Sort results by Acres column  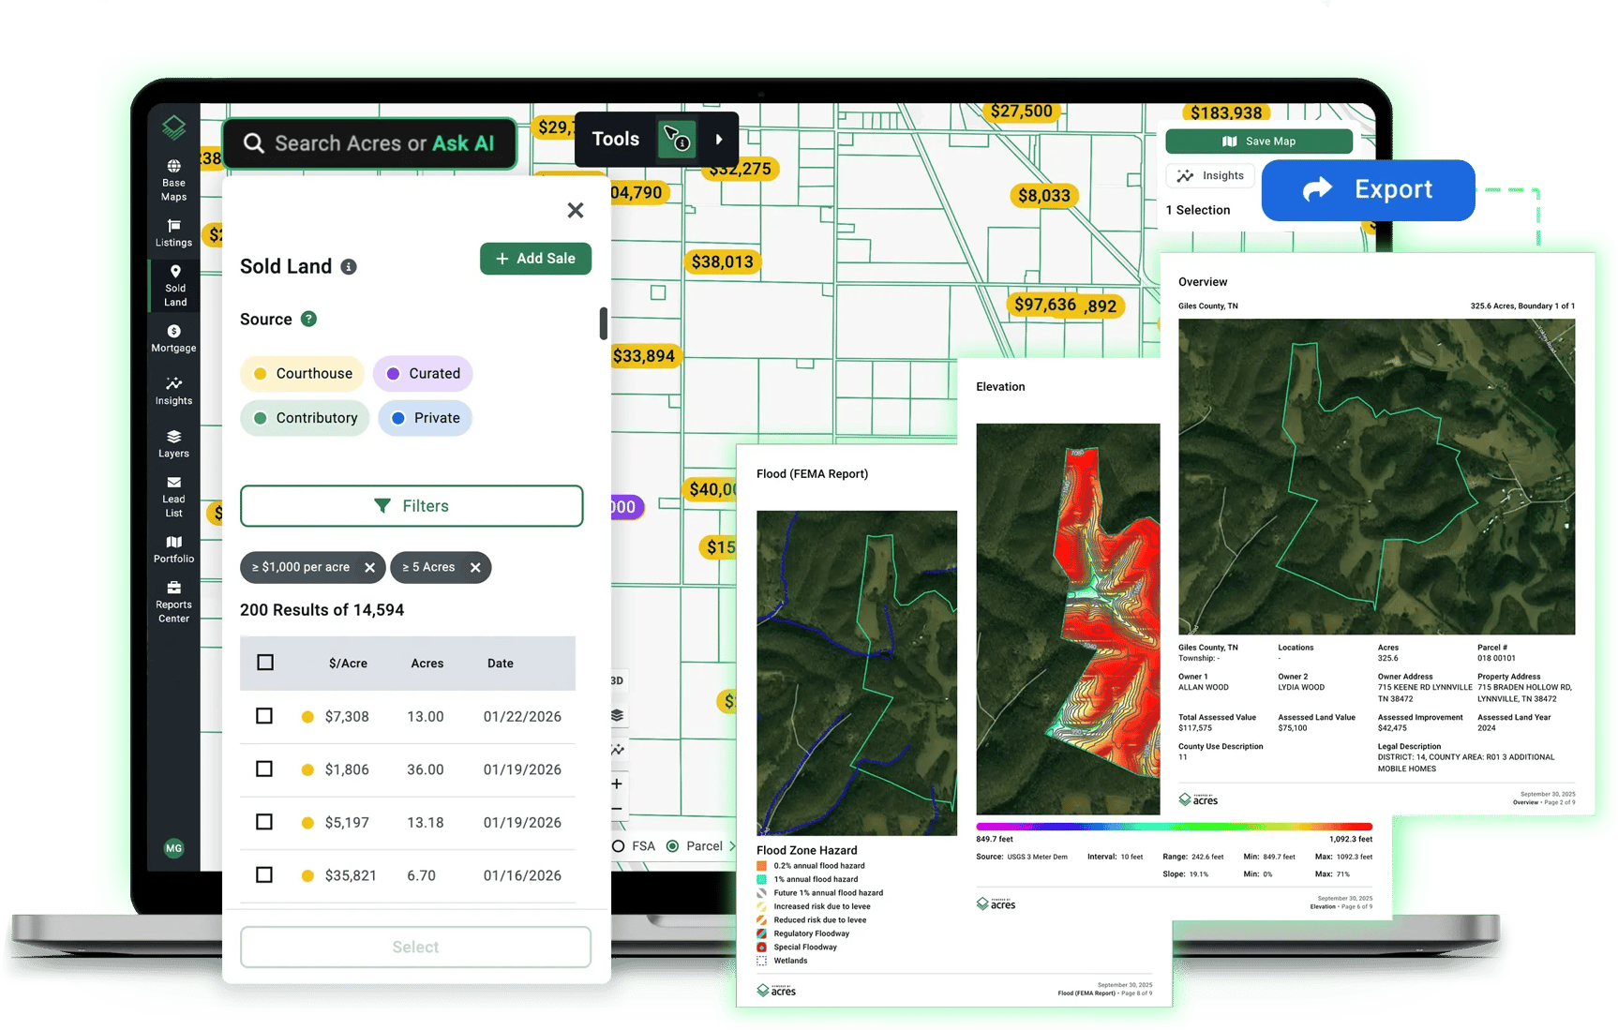coord(427,664)
